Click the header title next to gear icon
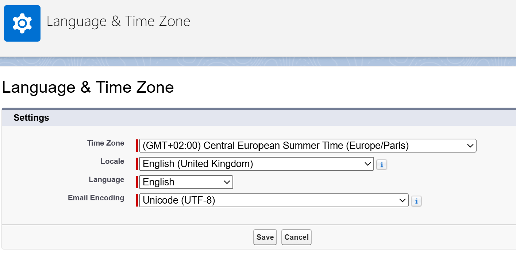516x262 pixels. pos(118,21)
